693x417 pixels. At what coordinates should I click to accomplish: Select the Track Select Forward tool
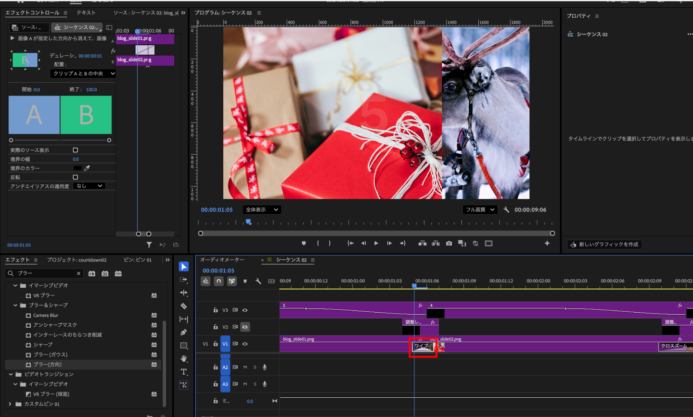click(183, 280)
